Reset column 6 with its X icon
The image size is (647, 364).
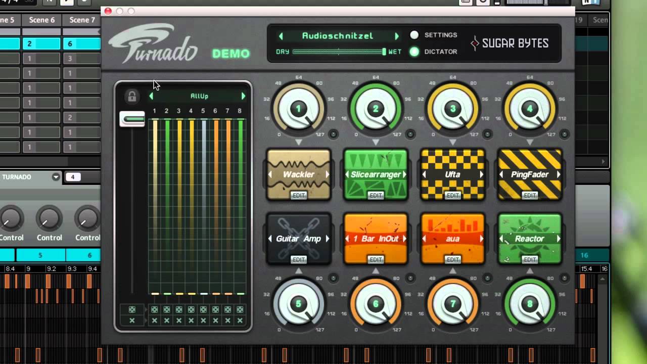216,321
